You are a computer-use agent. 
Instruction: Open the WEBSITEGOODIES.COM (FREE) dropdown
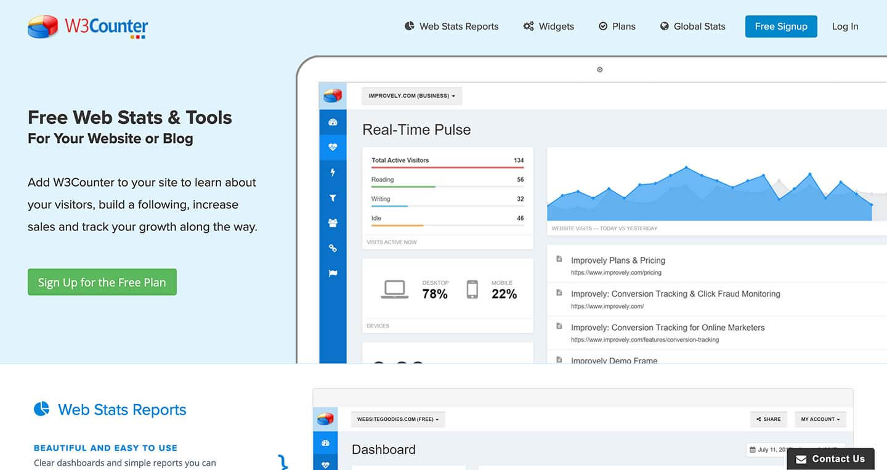click(398, 419)
